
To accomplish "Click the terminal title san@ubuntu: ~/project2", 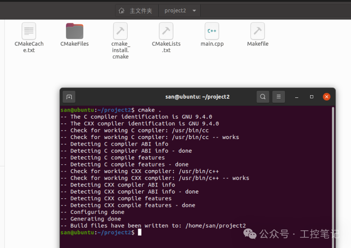I will 198,97.
